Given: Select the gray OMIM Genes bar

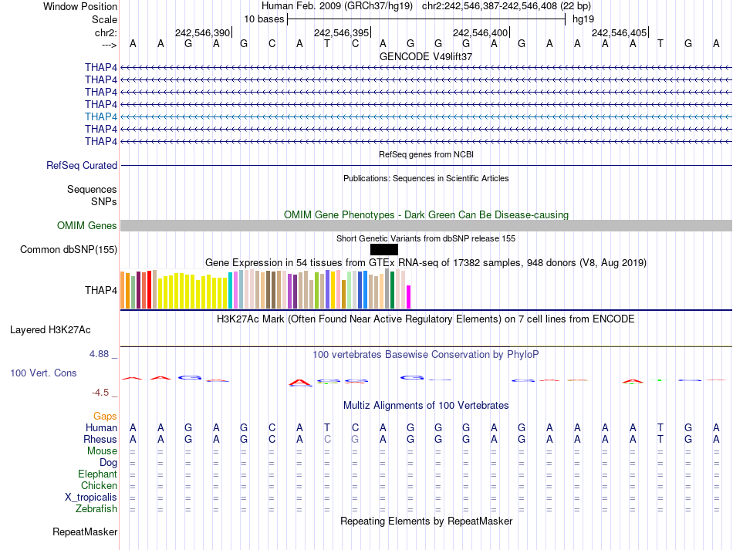Looking at the screenshot, I should click(x=426, y=225).
